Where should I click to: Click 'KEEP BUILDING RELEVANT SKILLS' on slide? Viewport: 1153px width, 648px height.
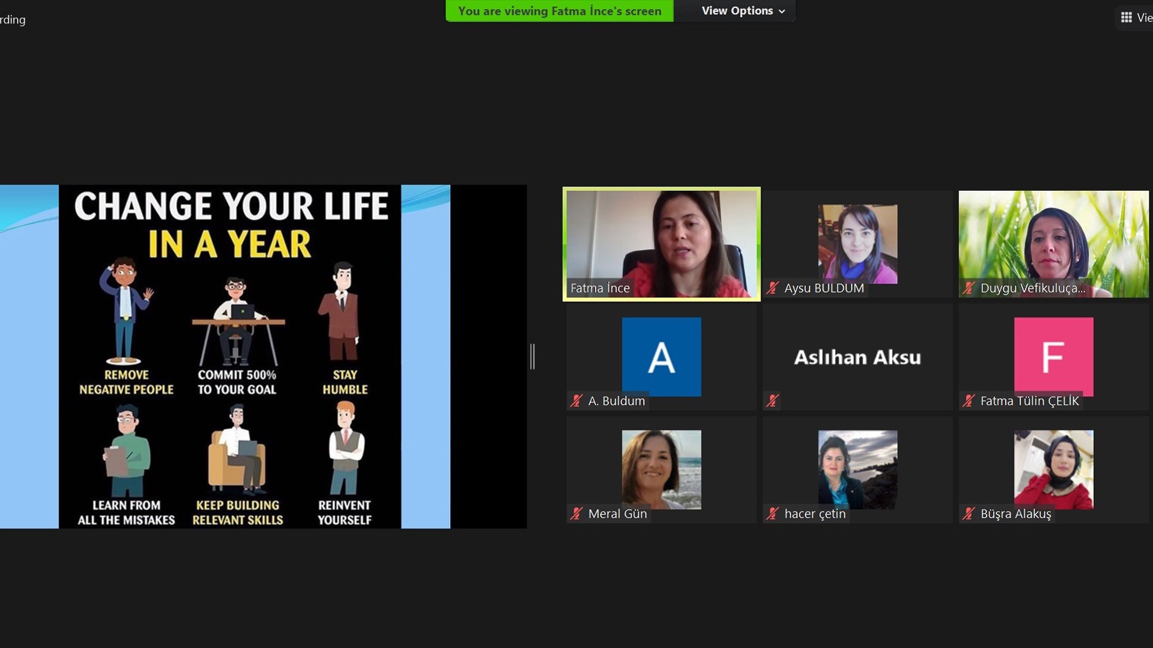pos(237,513)
